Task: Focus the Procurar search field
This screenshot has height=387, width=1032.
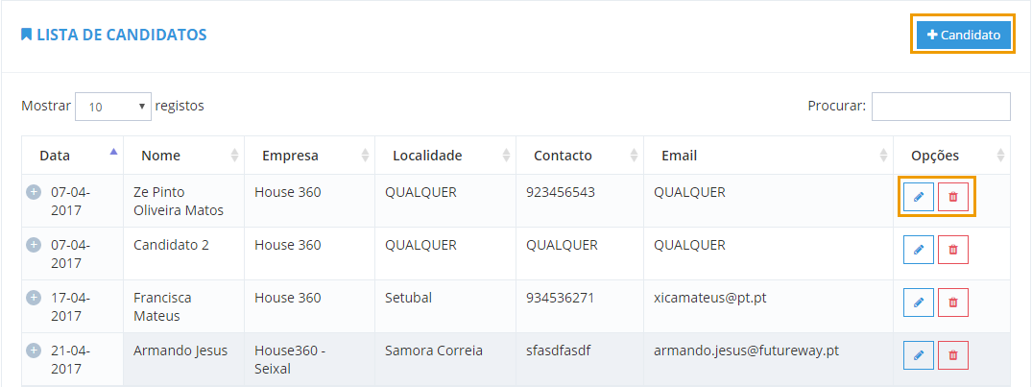Action: [941, 107]
